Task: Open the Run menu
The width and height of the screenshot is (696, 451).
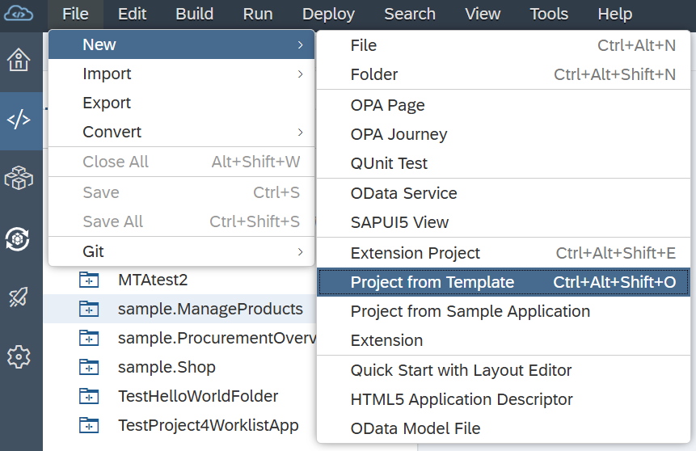Action: 258,15
